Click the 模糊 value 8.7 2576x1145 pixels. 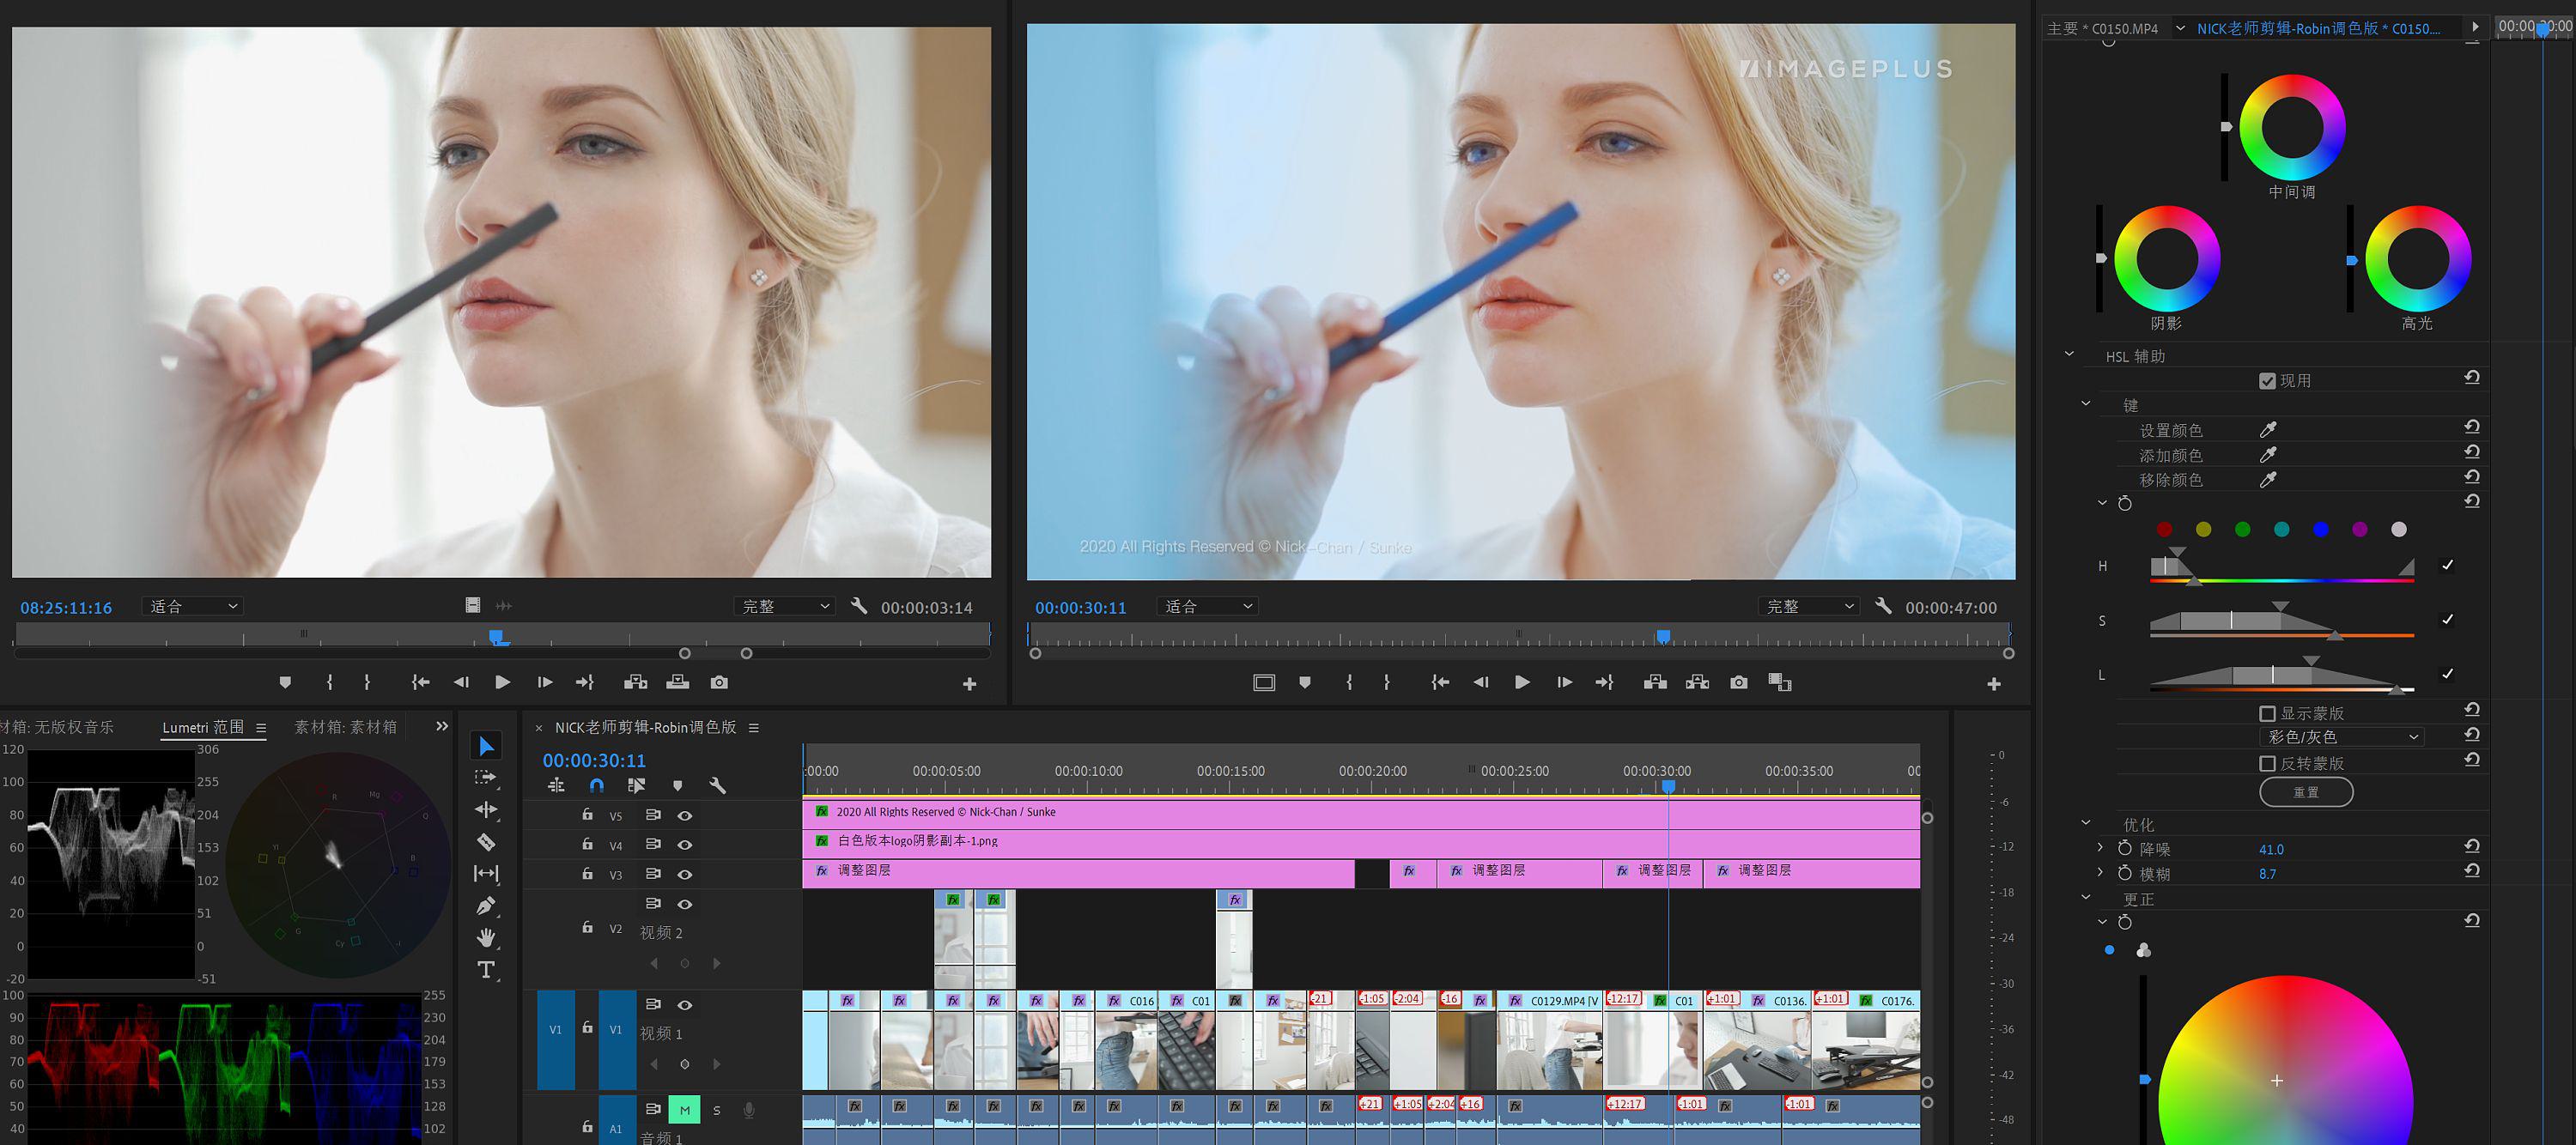click(2267, 874)
